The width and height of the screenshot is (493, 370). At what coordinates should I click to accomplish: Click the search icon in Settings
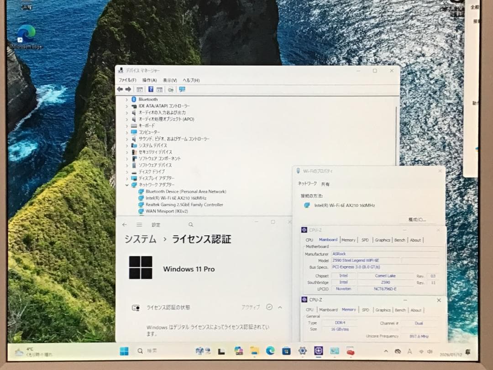click(190, 224)
